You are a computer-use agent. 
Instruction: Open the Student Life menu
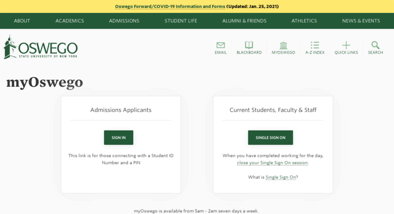(181, 21)
